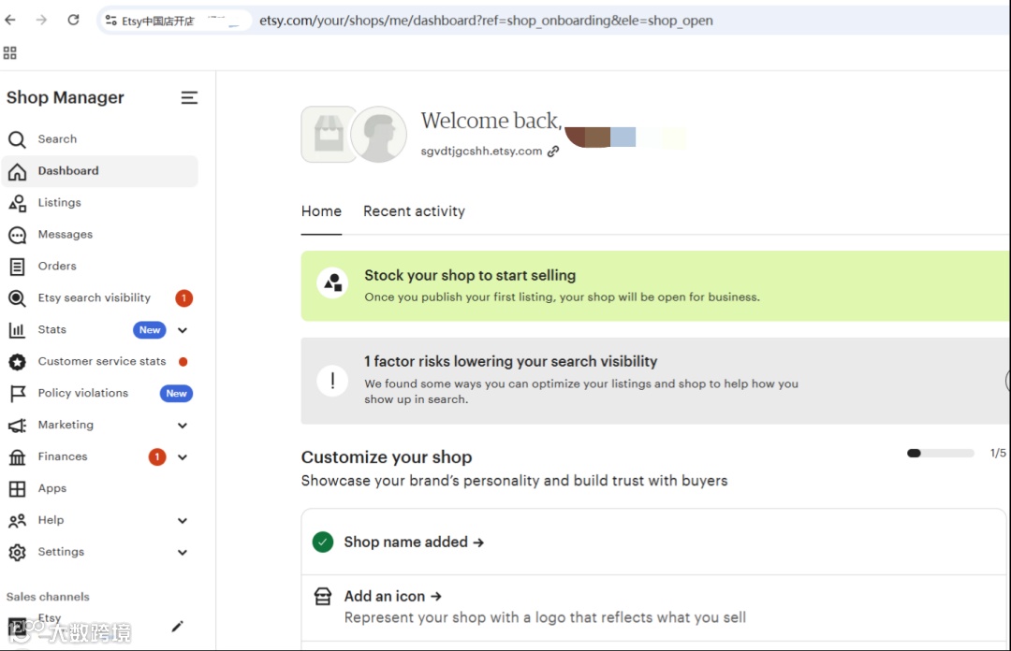Open the sgvdtjgcshh.etsy.com shop link
The image size is (1011, 651).
(x=481, y=151)
